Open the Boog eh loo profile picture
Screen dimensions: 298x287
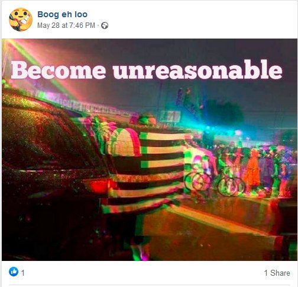click(x=21, y=20)
